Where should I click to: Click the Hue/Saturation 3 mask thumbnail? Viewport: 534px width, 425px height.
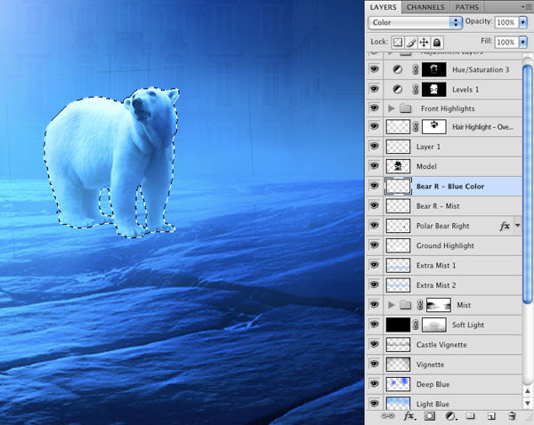(x=434, y=69)
